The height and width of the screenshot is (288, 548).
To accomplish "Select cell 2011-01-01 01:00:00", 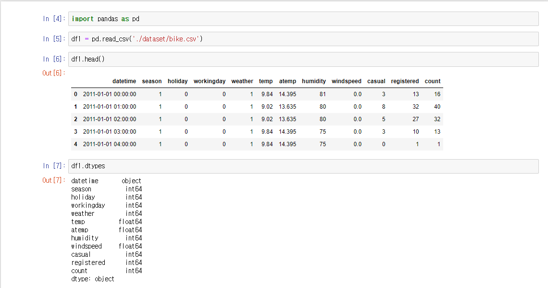I will (110, 107).
